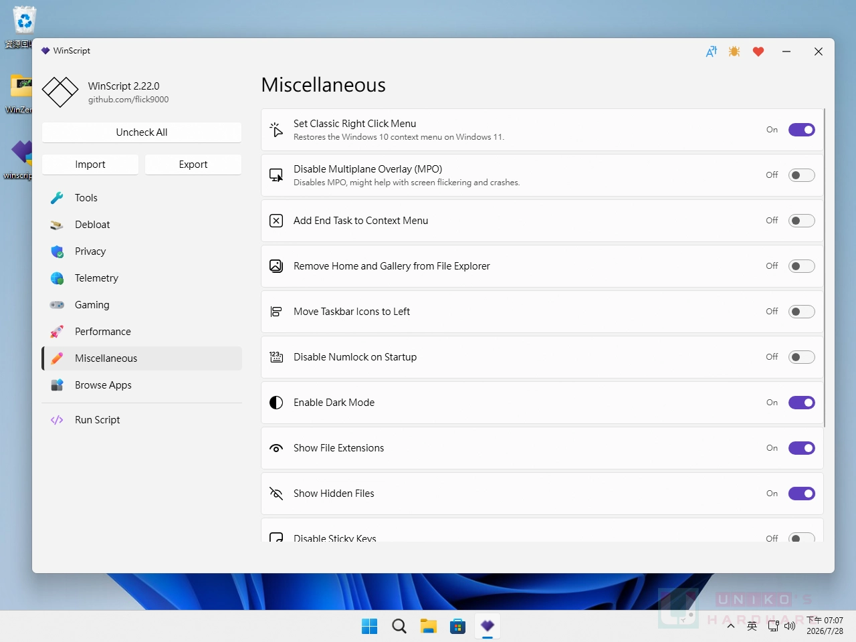856x642 pixels.
Task: Turn off Enable Dark Mode switch
Action: coord(802,403)
